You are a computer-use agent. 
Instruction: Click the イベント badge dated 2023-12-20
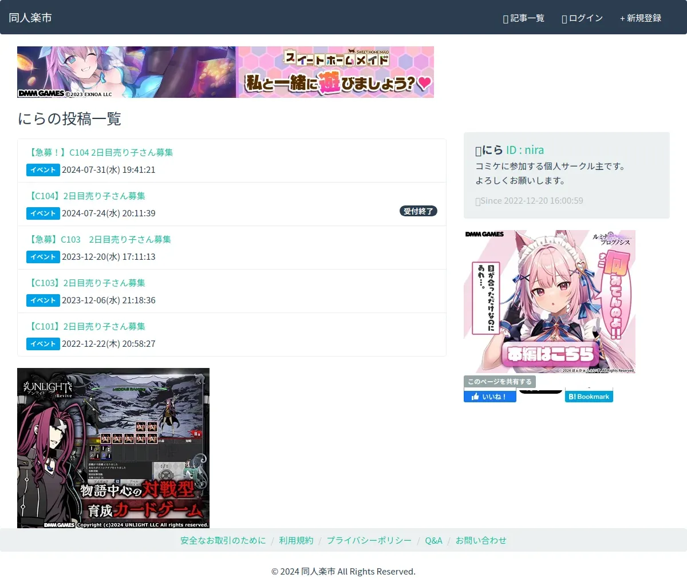(43, 257)
